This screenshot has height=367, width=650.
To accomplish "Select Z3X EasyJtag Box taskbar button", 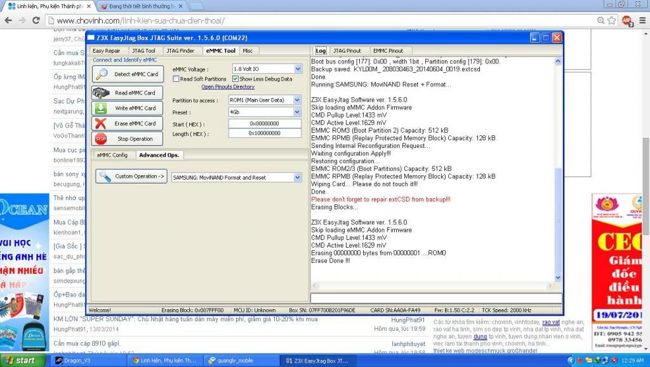I will coord(318,361).
